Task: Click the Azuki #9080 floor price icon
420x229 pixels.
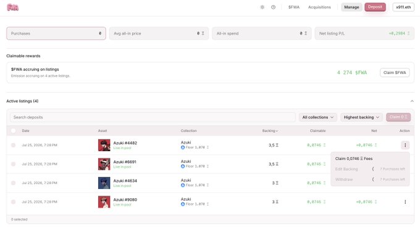Action: click(183, 204)
